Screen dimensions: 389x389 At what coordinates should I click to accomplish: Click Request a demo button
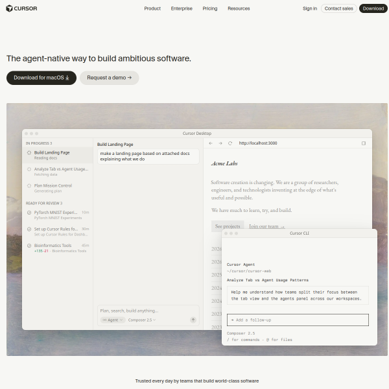pos(110,78)
